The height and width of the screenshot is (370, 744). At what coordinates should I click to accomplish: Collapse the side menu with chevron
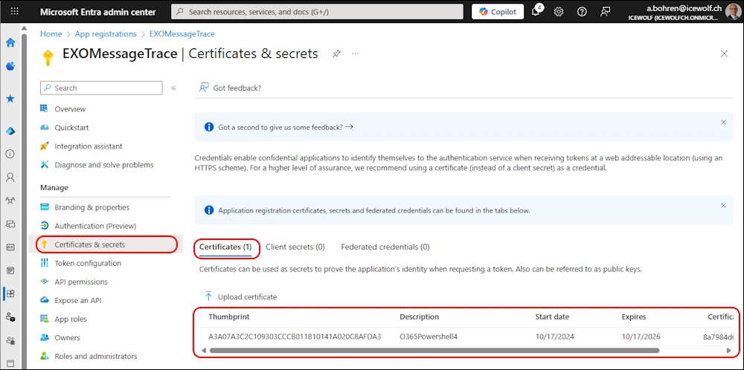click(x=173, y=88)
